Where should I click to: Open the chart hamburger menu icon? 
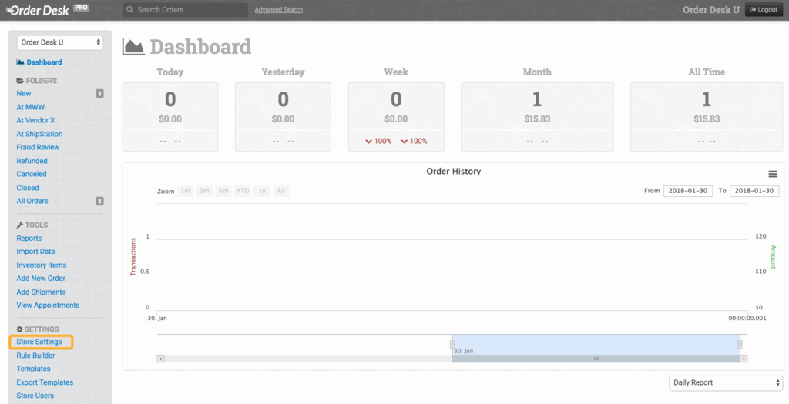tap(773, 174)
